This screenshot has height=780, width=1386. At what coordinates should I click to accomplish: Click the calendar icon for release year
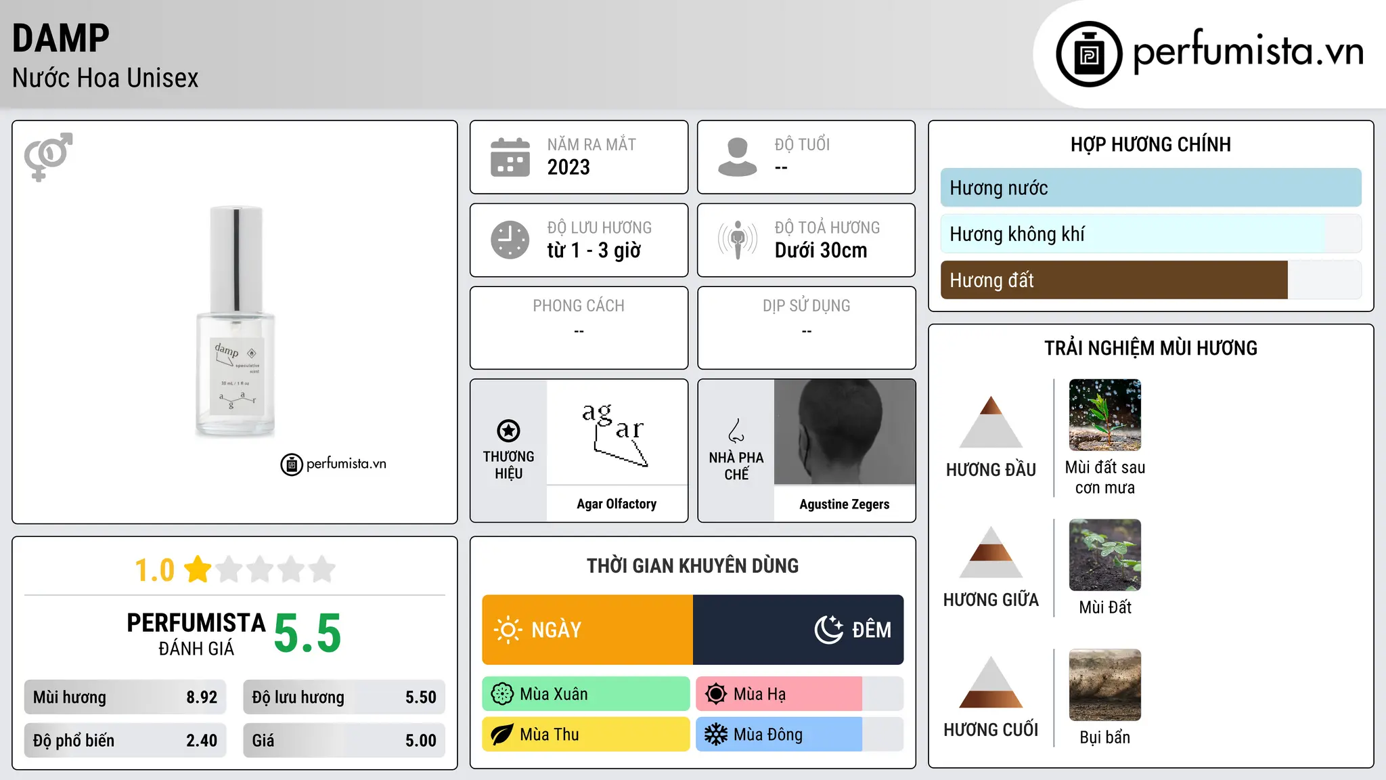click(510, 157)
